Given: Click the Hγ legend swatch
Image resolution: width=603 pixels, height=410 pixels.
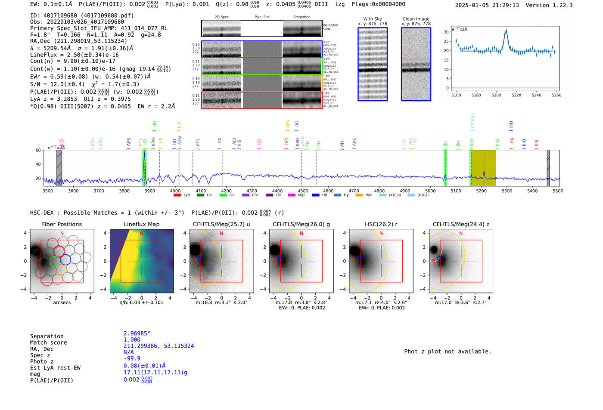Looking at the screenshot, I should pos(337,195).
